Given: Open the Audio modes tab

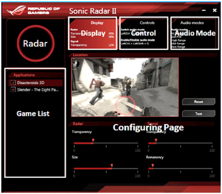Looking at the screenshot, I should click(x=194, y=33).
